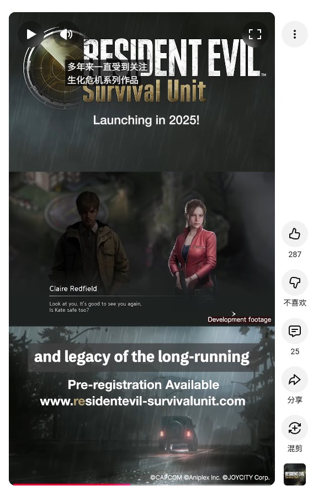This screenshot has width=329, height=491.
Task: Click the share arrow icon
Action: pyautogui.click(x=295, y=380)
